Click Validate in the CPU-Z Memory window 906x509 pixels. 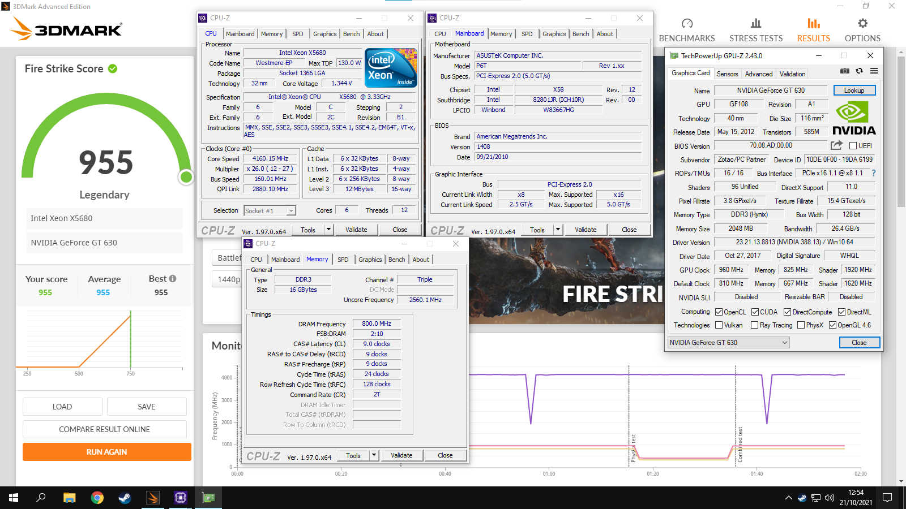point(401,455)
